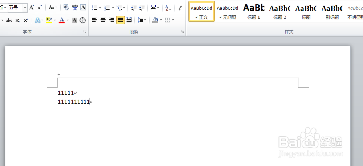The image size is (363, 166).
Task: Click the Clear Formatting eraser icon
Action: tap(66, 7)
